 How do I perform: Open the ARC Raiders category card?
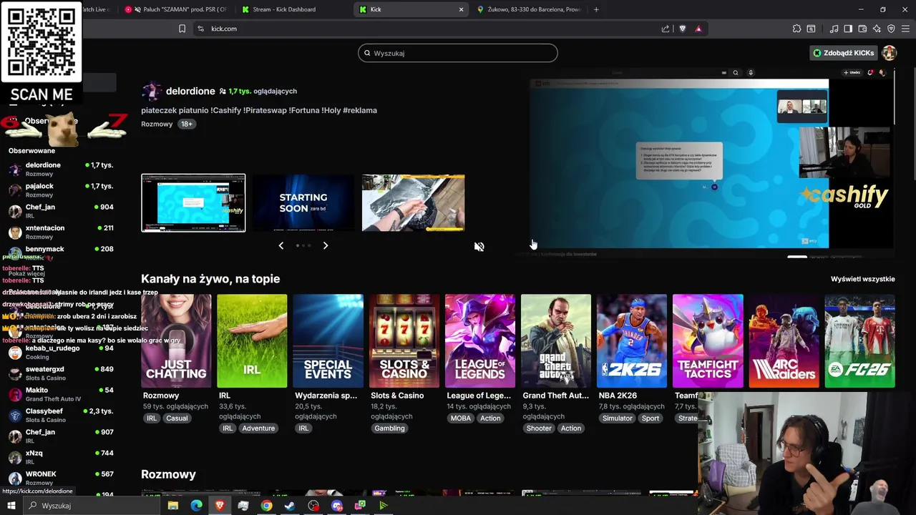point(783,341)
